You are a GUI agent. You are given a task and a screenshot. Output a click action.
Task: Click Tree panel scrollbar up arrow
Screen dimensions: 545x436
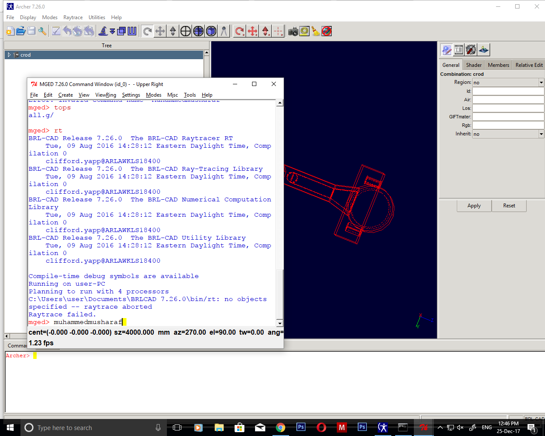(x=207, y=53)
